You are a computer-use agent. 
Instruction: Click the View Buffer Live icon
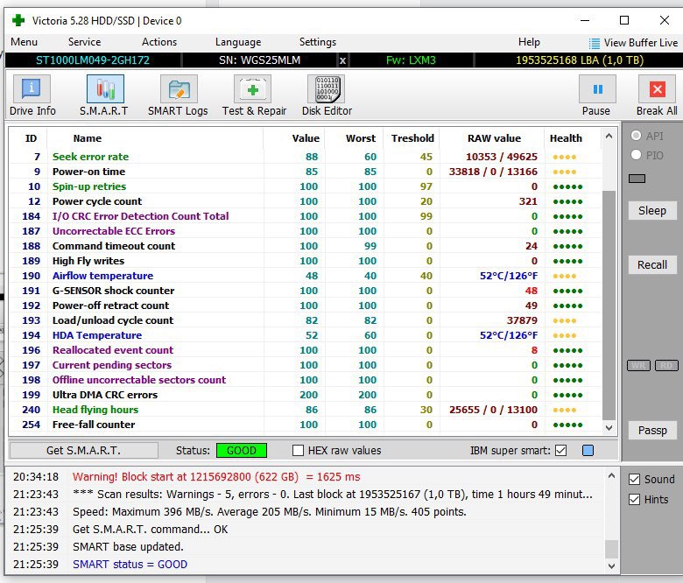[x=595, y=43]
